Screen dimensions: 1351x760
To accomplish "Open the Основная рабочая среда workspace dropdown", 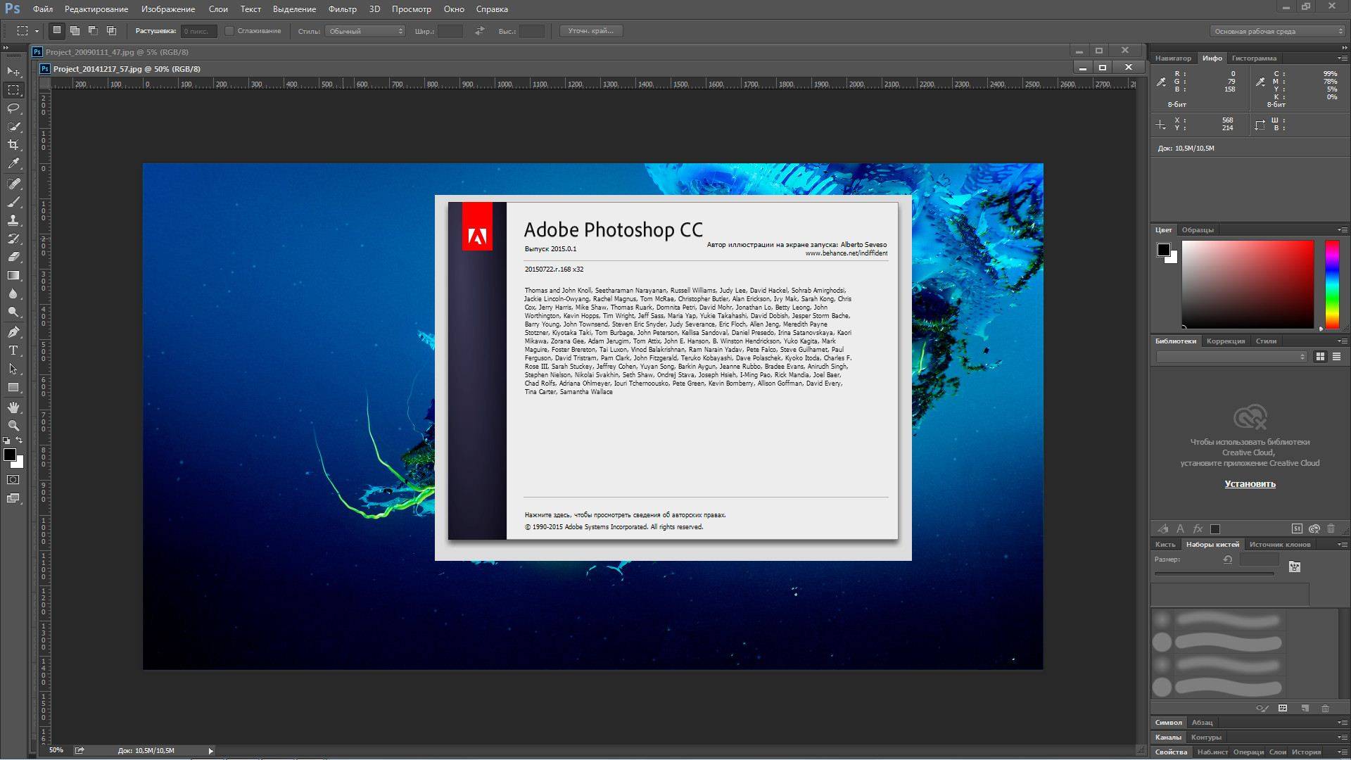I will click(1278, 31).
